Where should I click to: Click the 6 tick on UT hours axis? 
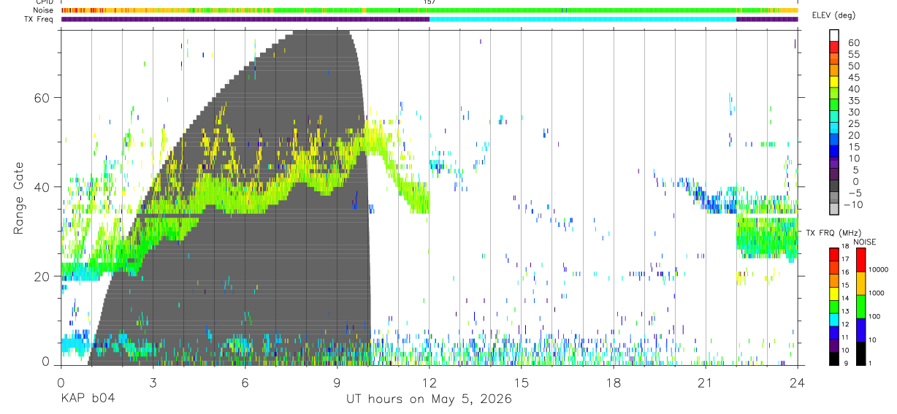pos(245,383)
